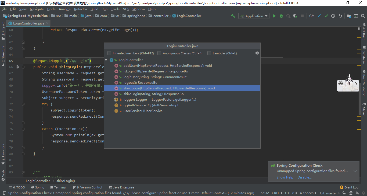Click the Disable... link in notification
Image resolution: width=367 pixels, height=196 pixels.
(x=305, y=177)
